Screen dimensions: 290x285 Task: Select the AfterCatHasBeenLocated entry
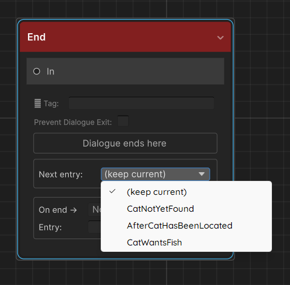click(186, 226)
